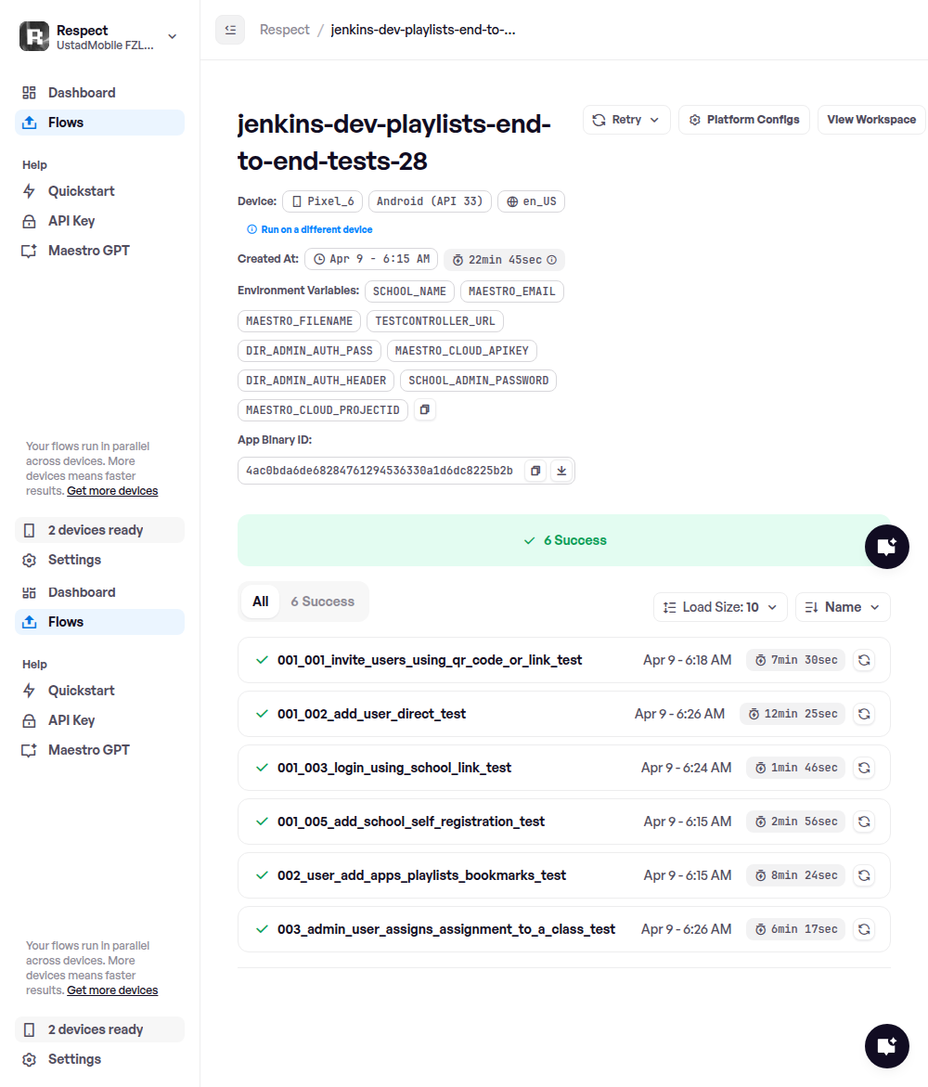
Task: Collapse the sidebar with the toggle icon
Action: pyautogui.click(x=230, y=30)
